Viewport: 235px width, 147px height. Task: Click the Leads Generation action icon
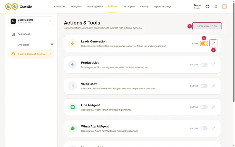[x=73, y=43]
